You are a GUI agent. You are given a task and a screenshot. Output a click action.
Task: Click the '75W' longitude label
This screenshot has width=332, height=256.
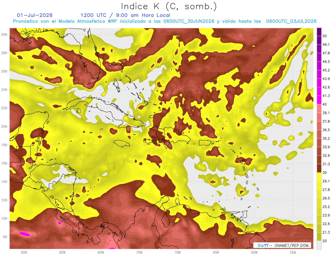point(139,252)
